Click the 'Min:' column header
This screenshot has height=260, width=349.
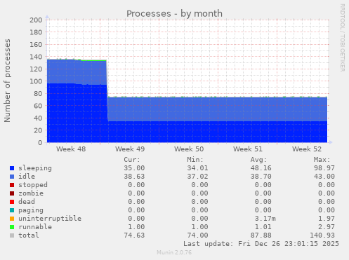195,160
